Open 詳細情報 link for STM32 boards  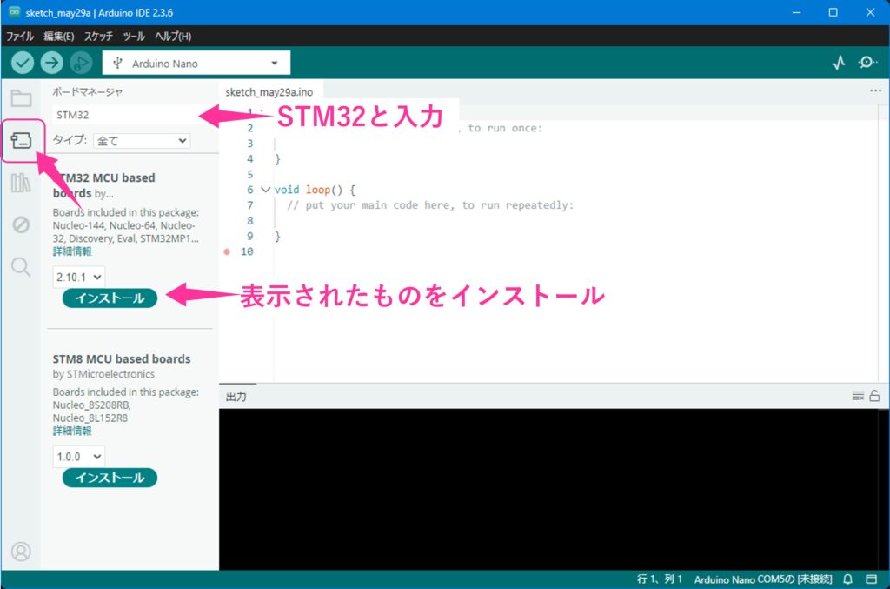72,251
